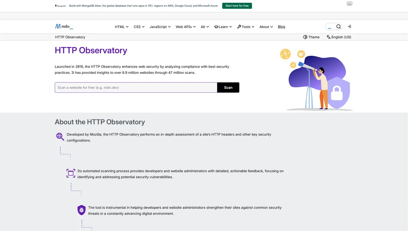
Task: Toggle the Theme switcher
Action: click(x=311, y=37)
